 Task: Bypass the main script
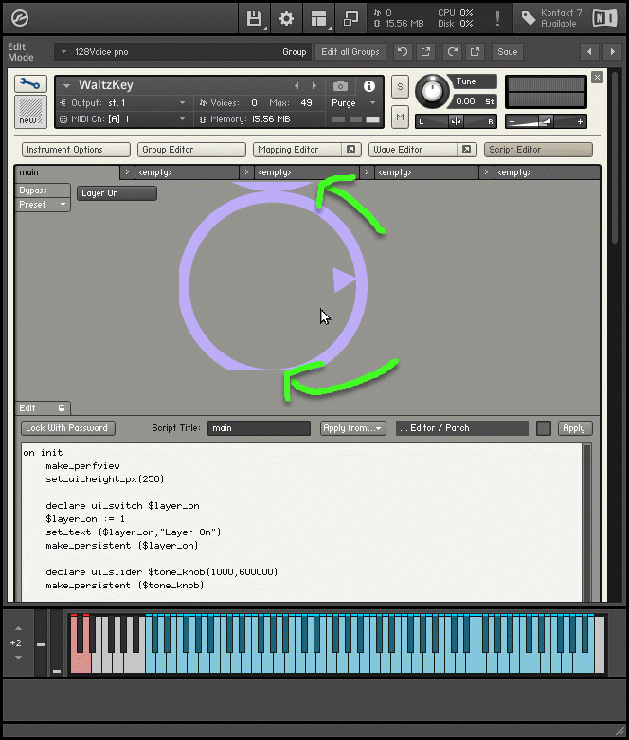(43, 190)
